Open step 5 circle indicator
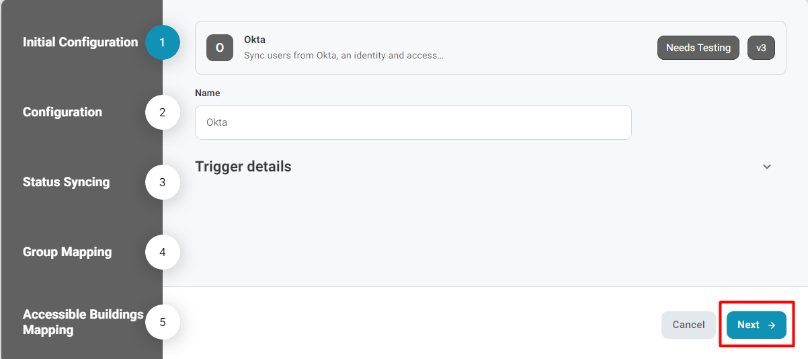 pos(163,322)
